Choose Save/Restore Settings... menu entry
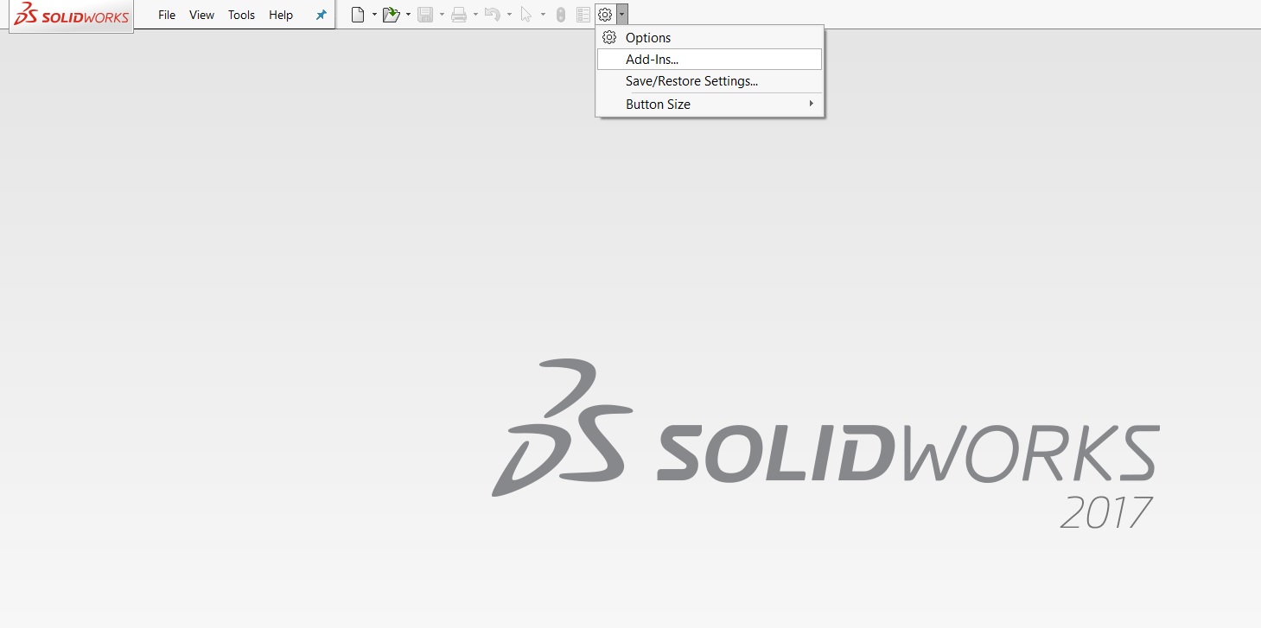The height and width of the screenshot is (628, 1261). tap(710, 81)
